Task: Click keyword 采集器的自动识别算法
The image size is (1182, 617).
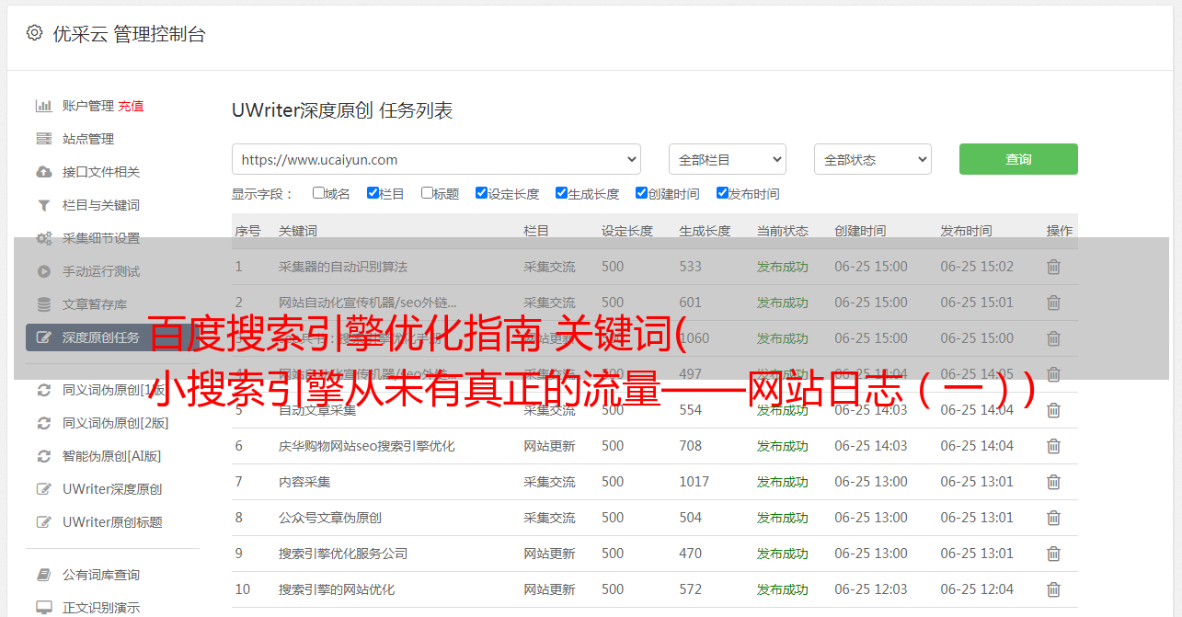Action: (343, 267)
